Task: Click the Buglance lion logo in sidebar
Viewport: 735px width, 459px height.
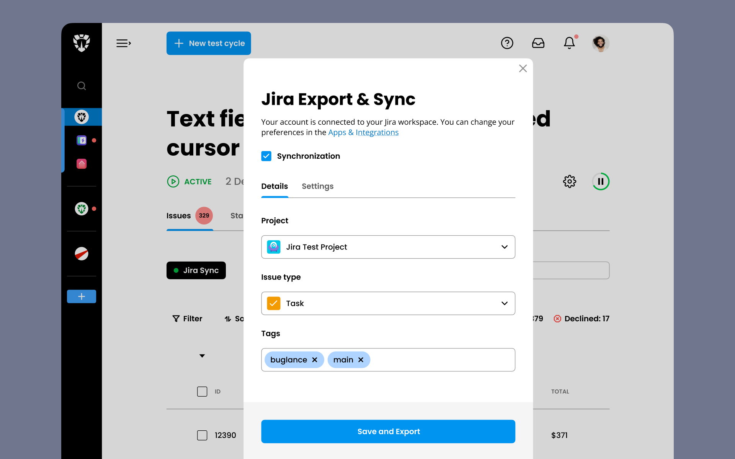Action: point(82,43)
